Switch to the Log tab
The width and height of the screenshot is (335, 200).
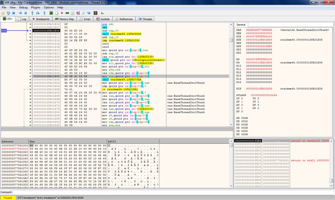click(x=22, y=19)
